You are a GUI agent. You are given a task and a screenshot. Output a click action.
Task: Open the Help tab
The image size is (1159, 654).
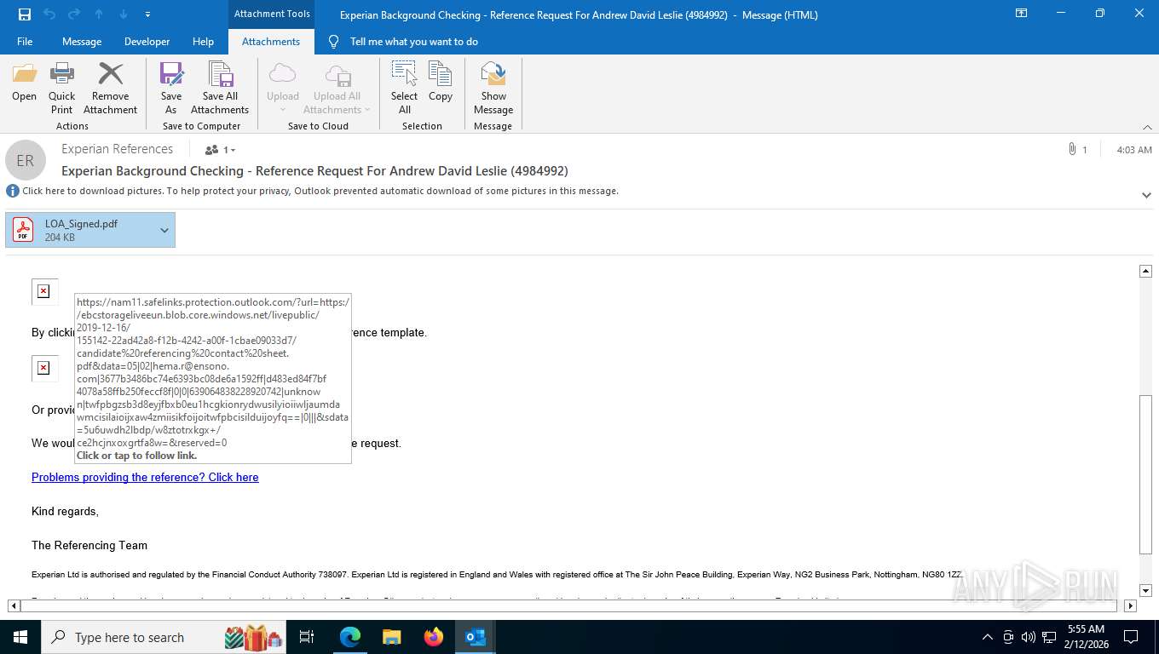coord(203,42)
